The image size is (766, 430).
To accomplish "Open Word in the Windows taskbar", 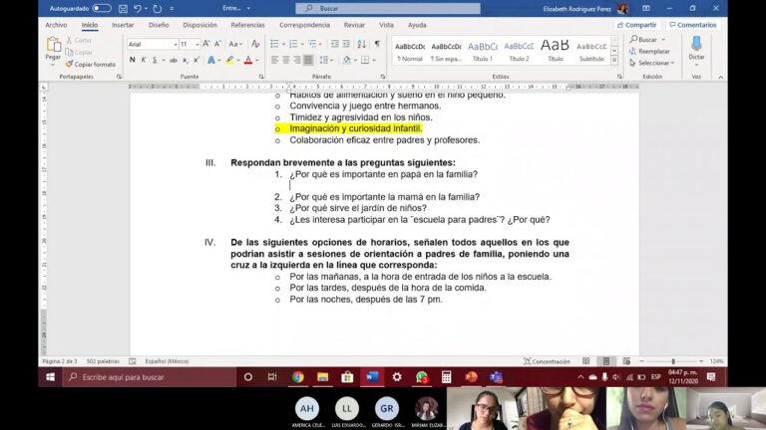I will click(x=372, y=377).
